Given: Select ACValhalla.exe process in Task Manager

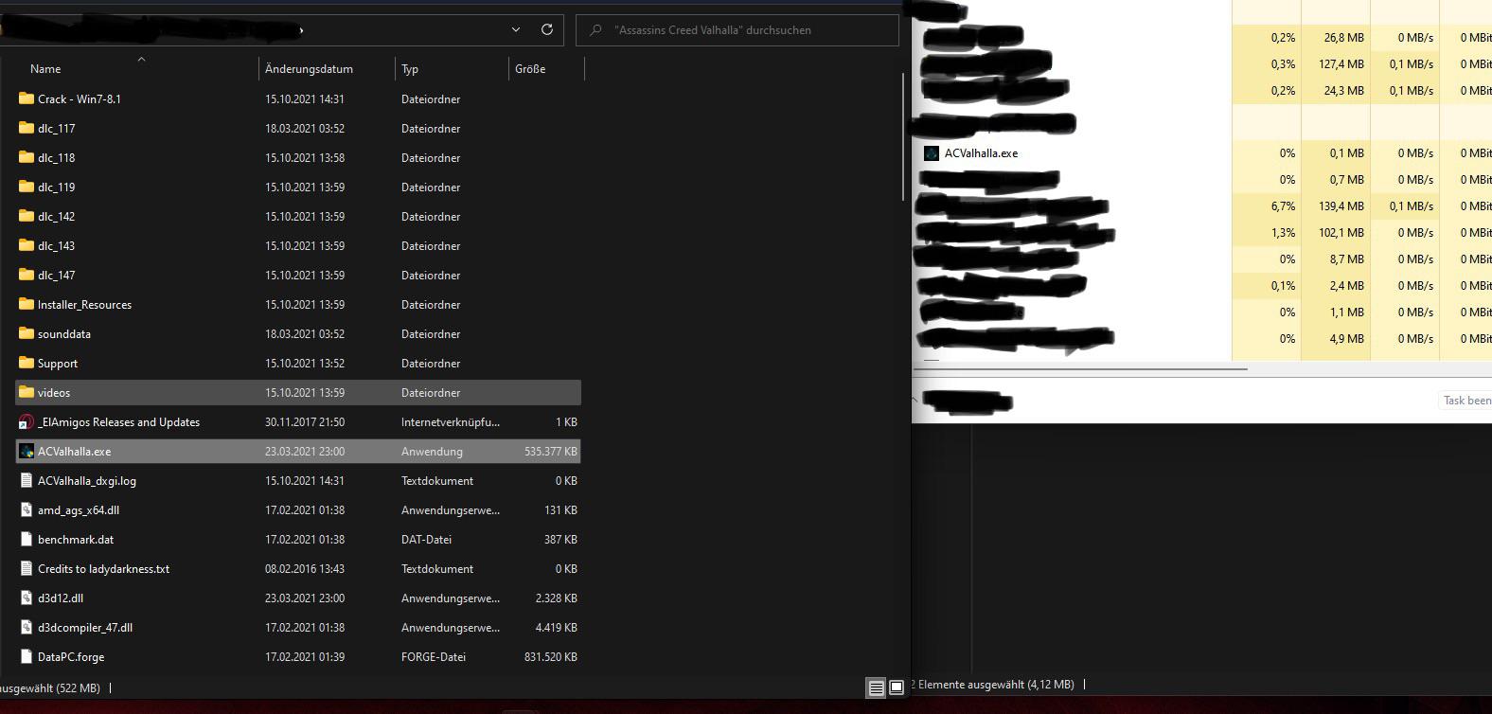Looking at the screenshot, I should tap(981, 153).
